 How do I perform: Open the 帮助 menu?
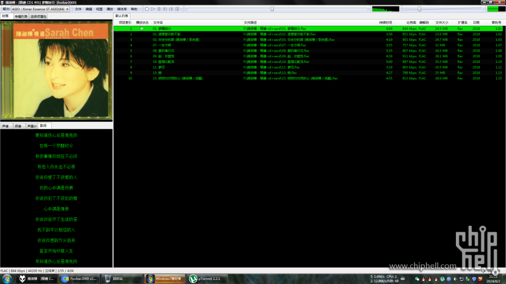(x=134, y=9)
